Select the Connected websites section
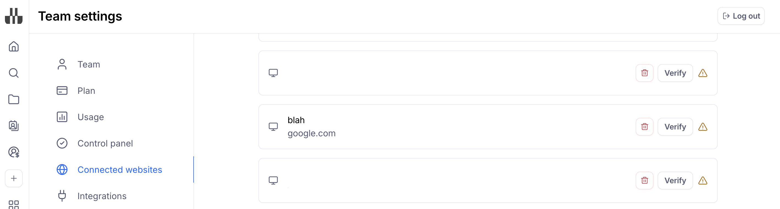The height and width of the screenshot is (209, 780). [119, 170]
